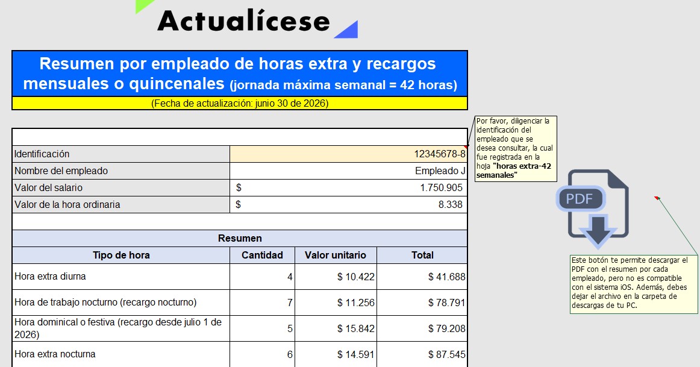Click the 'Hora extra nocturna' row label
Image resolution: width=700 pixels, height=367 pixels.
click(x=121, y=354)
